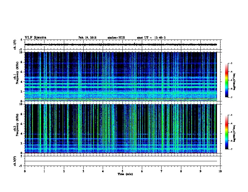The height and width of the screenshot is (192, 248).
Task: Click the "9" tick on the time axis
Action: pyautogui.click(x=200, y=171)
